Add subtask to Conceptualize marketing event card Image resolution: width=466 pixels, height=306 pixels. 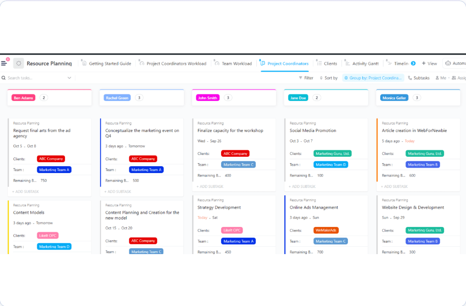click(117, 192)
